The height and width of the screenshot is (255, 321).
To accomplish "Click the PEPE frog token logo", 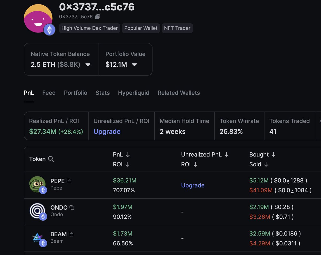I will [x=37, y=184].
